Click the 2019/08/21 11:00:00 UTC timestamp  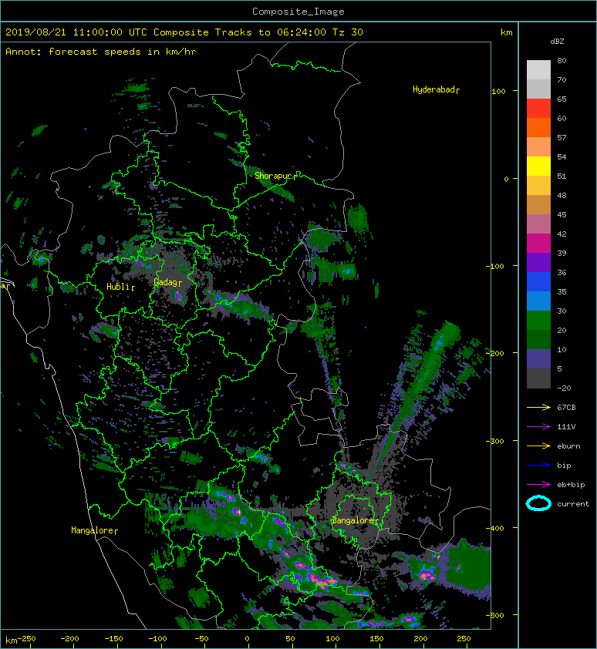76,32
